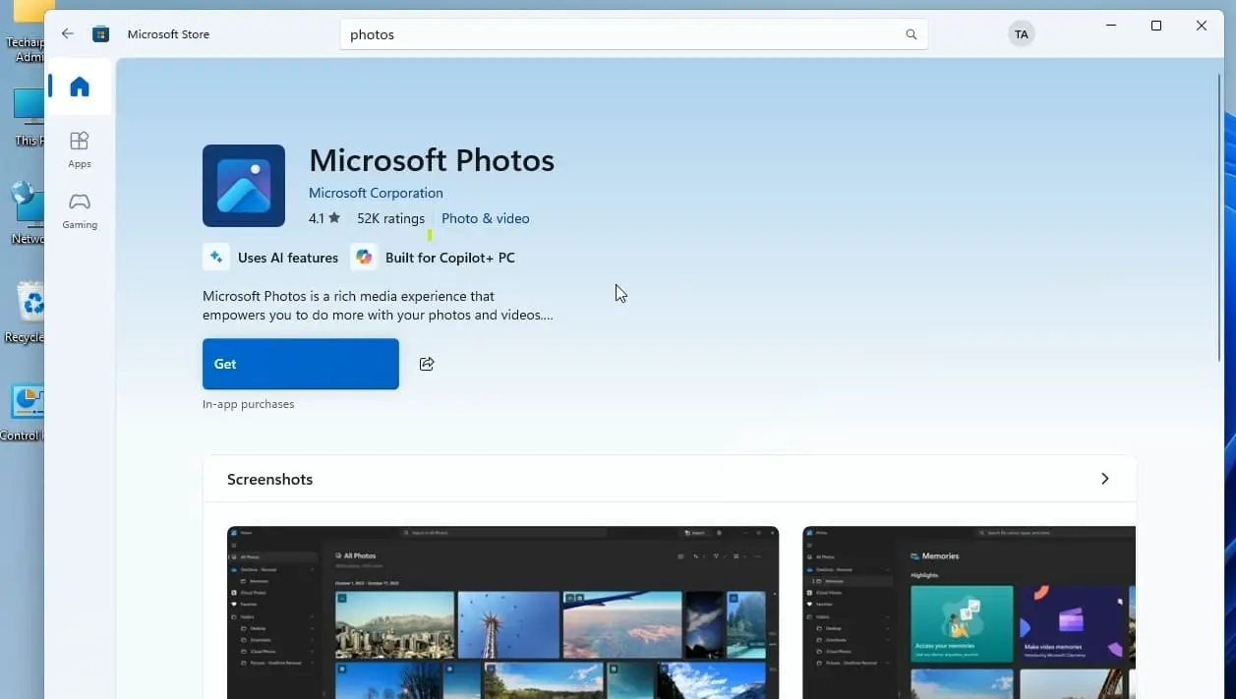Click the 52K ratings text

click(390, 218)
